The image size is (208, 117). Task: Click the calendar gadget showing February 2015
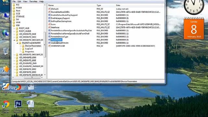(194, 29)
